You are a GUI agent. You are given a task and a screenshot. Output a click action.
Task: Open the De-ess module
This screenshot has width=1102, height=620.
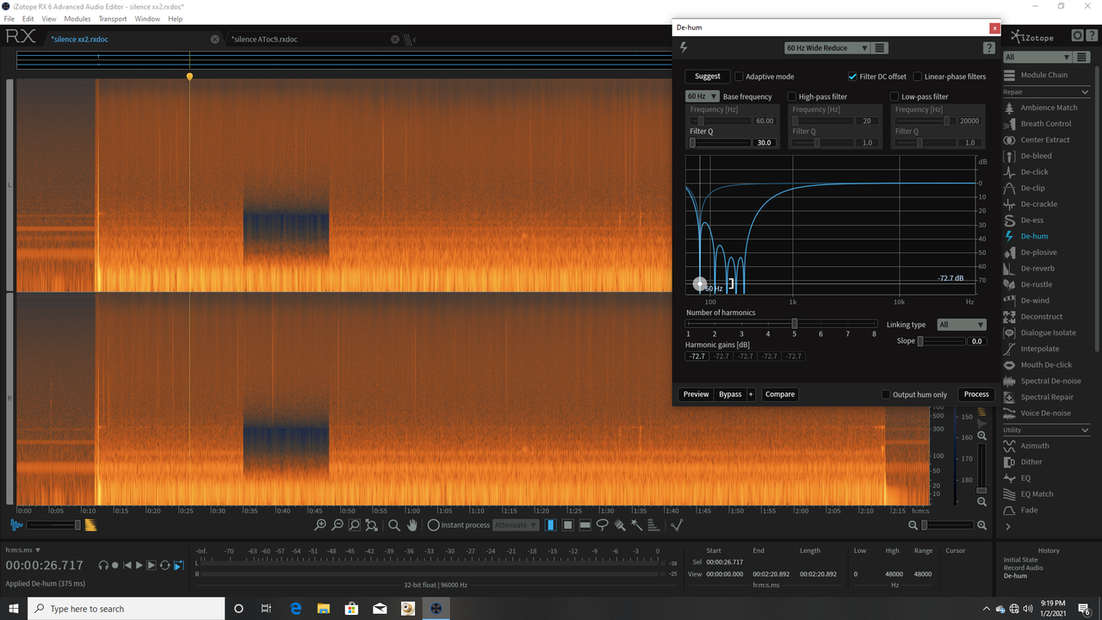1025,220
